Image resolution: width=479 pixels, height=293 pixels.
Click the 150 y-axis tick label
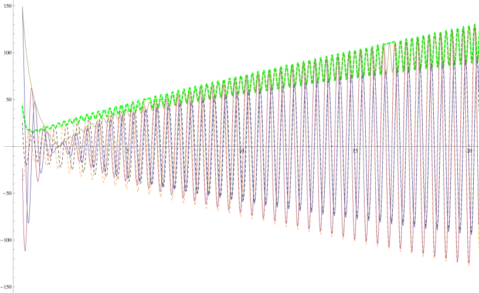[6, 6]
